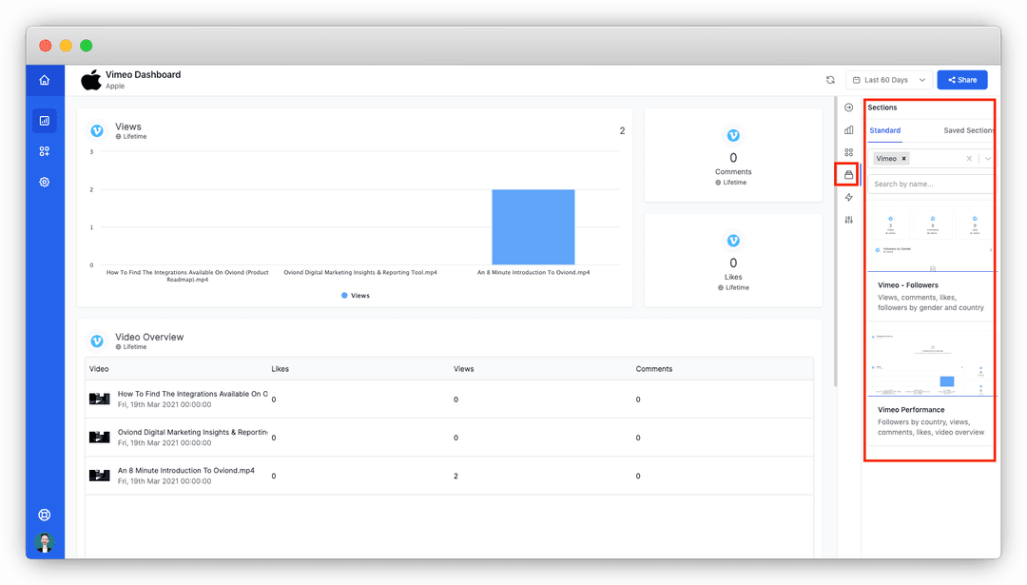Click the Comments column header in Video Overview

pyautogui.click(x=653, y=369)
